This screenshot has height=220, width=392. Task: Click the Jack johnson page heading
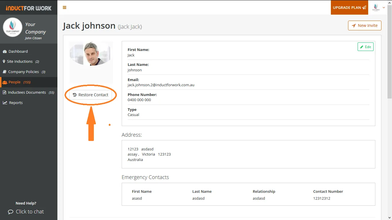(x=89, y=26)
